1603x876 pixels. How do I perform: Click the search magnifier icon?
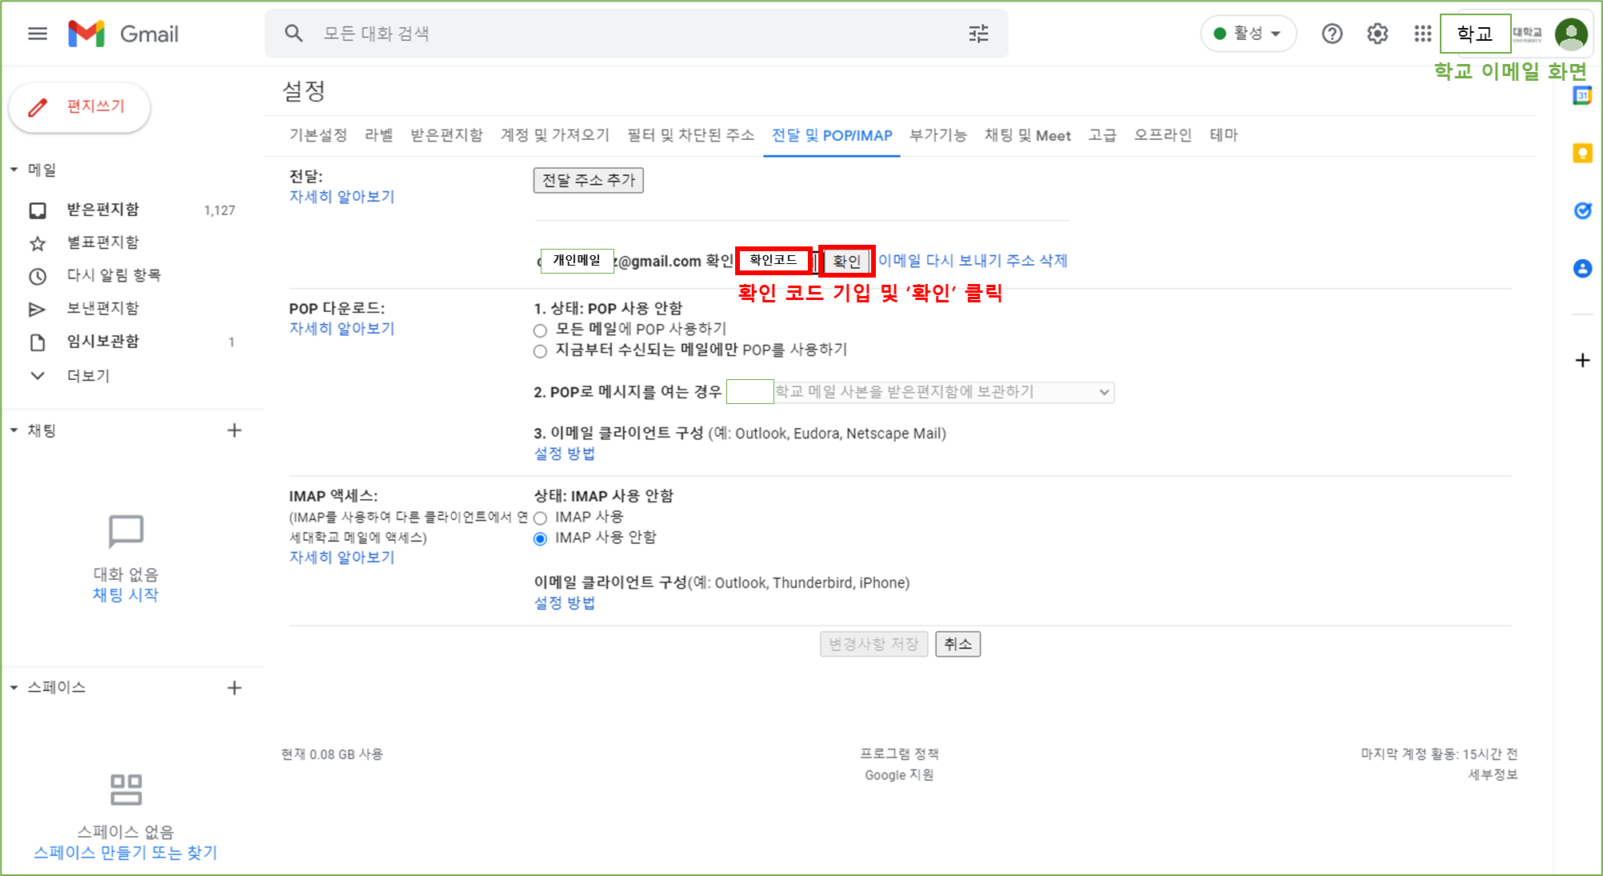(x=294, y=34)
